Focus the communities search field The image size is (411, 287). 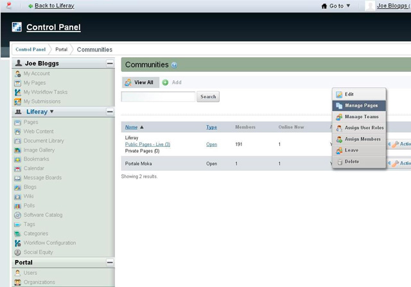pyautogui.click(x=159, y=97)
